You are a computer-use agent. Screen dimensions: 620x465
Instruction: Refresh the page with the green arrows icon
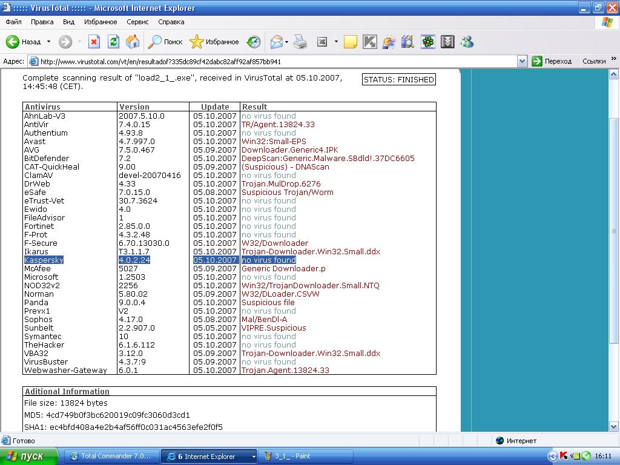[x=113, y=42]
